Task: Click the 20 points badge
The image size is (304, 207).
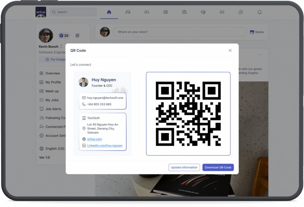Action: [64, 36]
